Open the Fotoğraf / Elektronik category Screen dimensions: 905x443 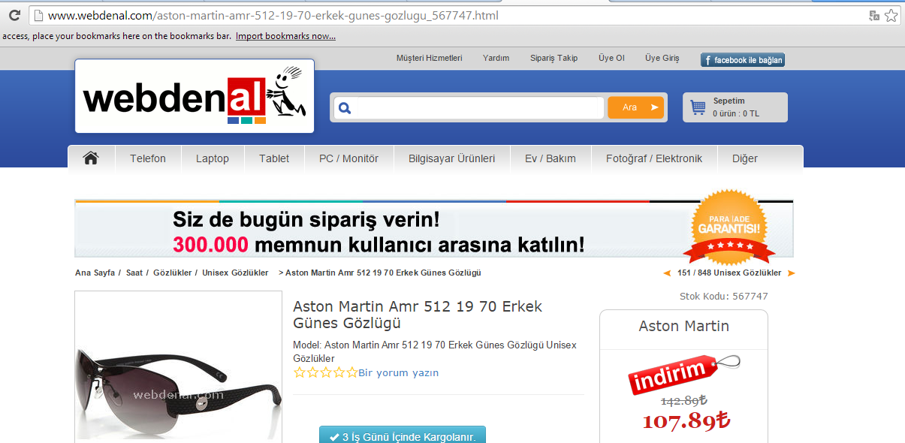coord(654,158)
